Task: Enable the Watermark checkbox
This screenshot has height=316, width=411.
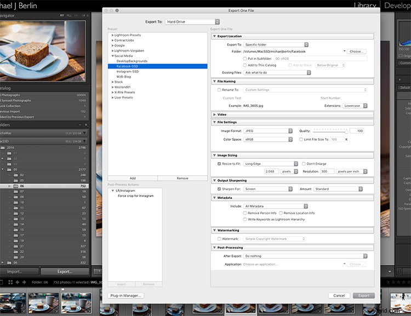Action: click(219, 239)
